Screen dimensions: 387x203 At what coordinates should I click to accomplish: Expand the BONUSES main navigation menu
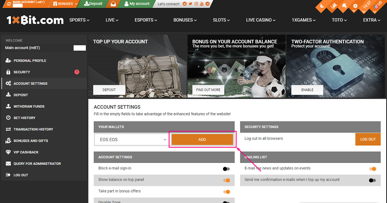point(185,20)
